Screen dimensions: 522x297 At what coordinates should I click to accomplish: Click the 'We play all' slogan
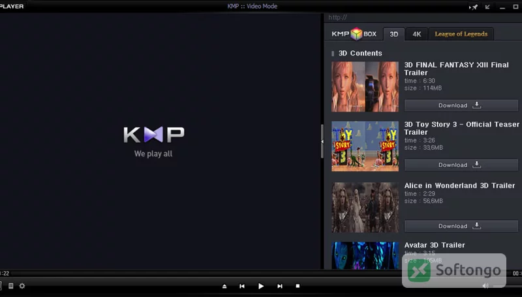click(153, 154)
